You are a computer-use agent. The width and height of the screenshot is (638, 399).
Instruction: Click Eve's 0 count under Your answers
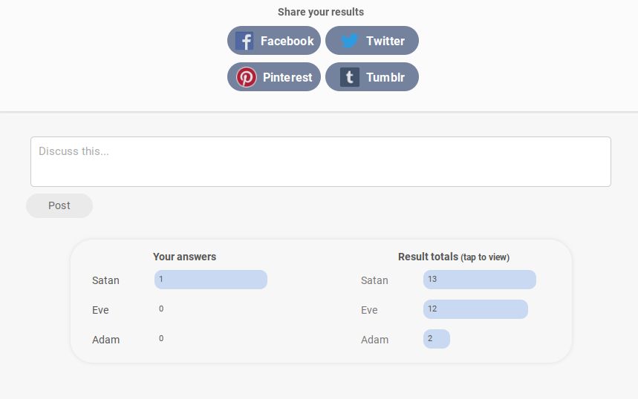click(x=161, y=309)
